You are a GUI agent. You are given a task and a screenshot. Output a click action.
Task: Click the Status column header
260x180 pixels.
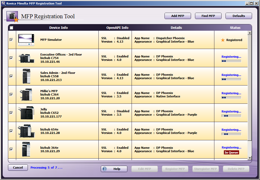tap(235, 28)
